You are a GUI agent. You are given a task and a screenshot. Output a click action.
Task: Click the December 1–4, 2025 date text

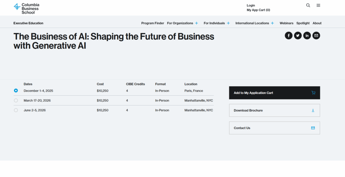(38, 91)
